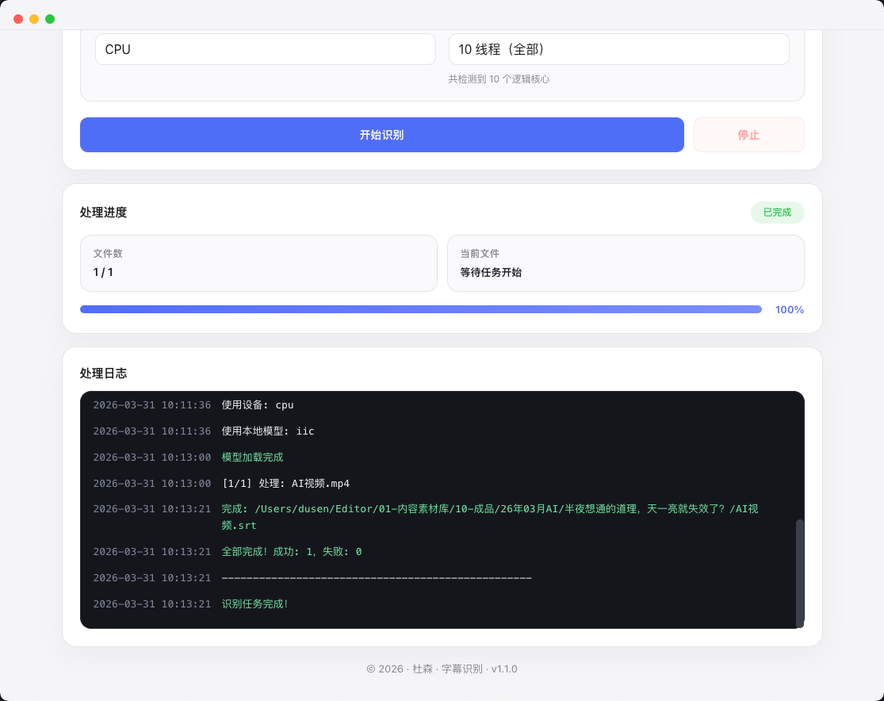Screen dimensions: 884x701
Task: Click the 开始识别 button to start recognition
Action: (x=381, y=135)
